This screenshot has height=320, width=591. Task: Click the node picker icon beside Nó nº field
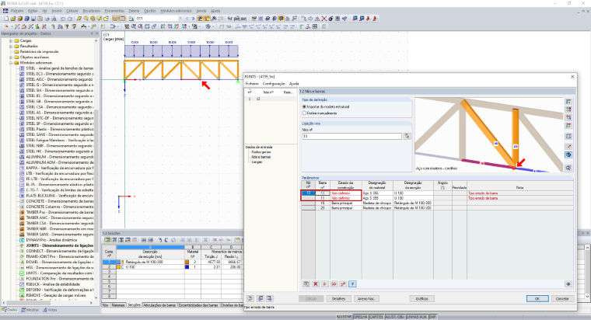(407, 136)
